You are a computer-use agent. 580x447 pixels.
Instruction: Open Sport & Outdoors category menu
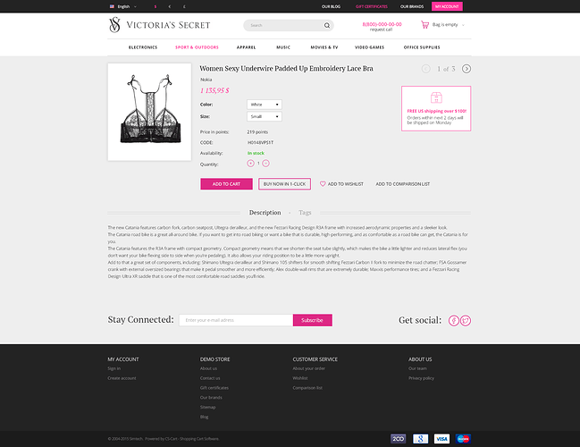197,47
